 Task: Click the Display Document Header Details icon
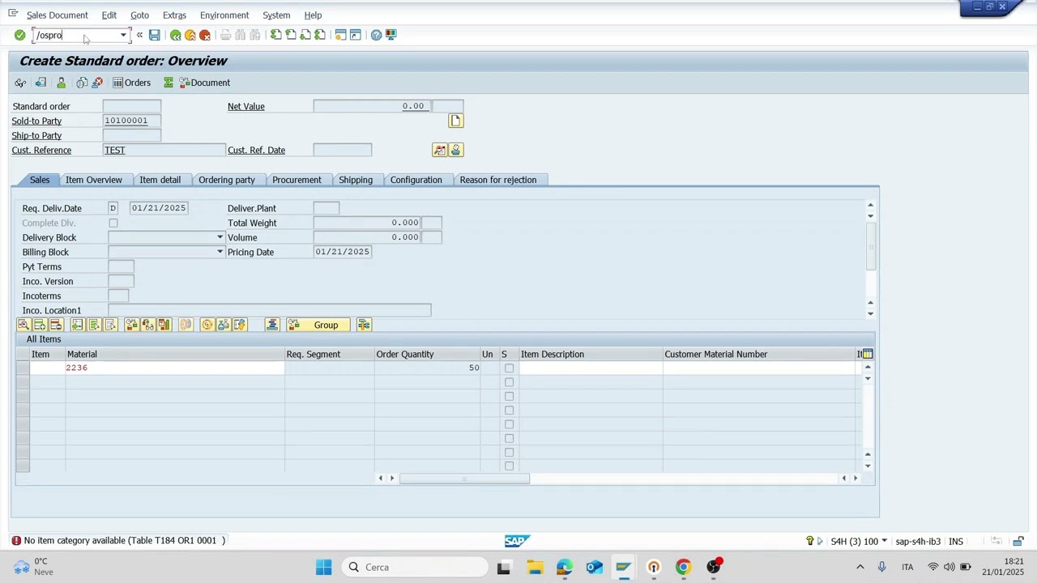[x=439, y=150]
